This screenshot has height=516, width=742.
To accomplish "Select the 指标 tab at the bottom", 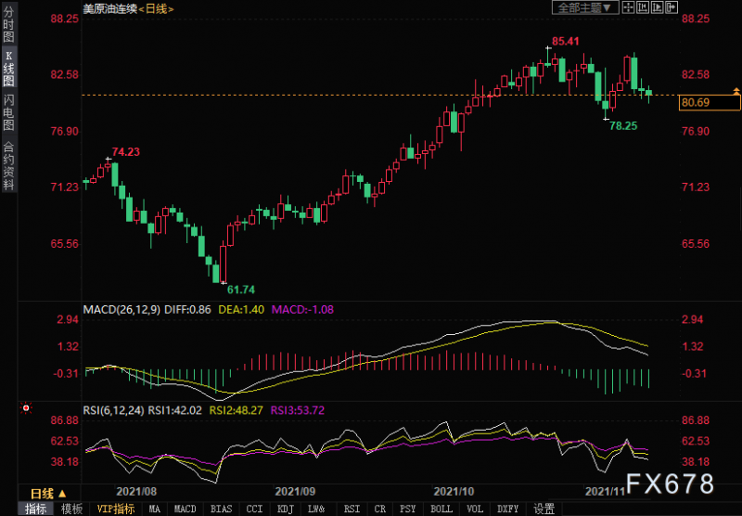I will tap(35, 509).
